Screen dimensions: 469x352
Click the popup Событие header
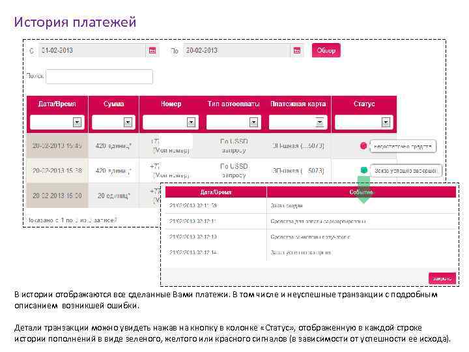[x=362, y=192]
